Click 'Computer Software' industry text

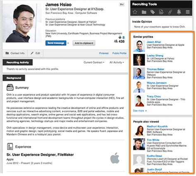click(x=86, y=13)
